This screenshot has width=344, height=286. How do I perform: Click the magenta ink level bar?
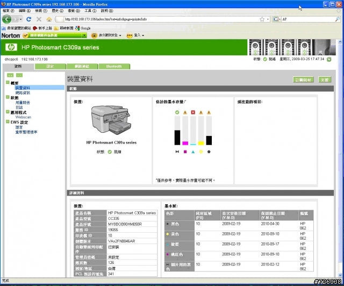pos(185,131)
